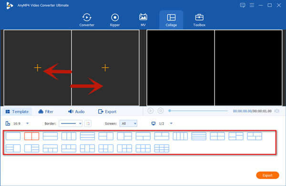Open the Export tab beside Audio

tap(107, 112)
